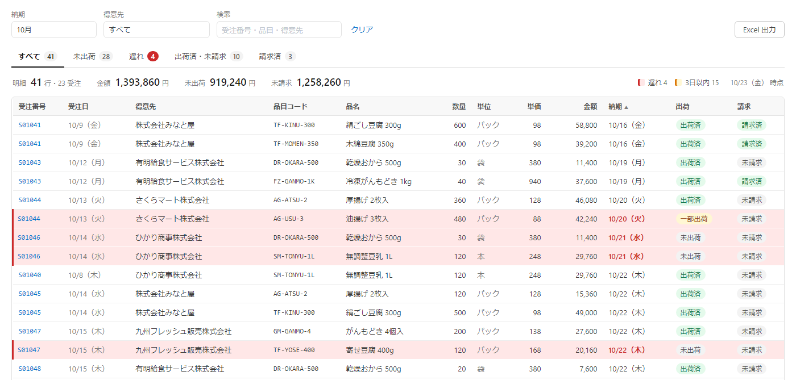This screenshot has height=380, width=796.
Task: Open order S01040 link
Action: click(30, 275)
